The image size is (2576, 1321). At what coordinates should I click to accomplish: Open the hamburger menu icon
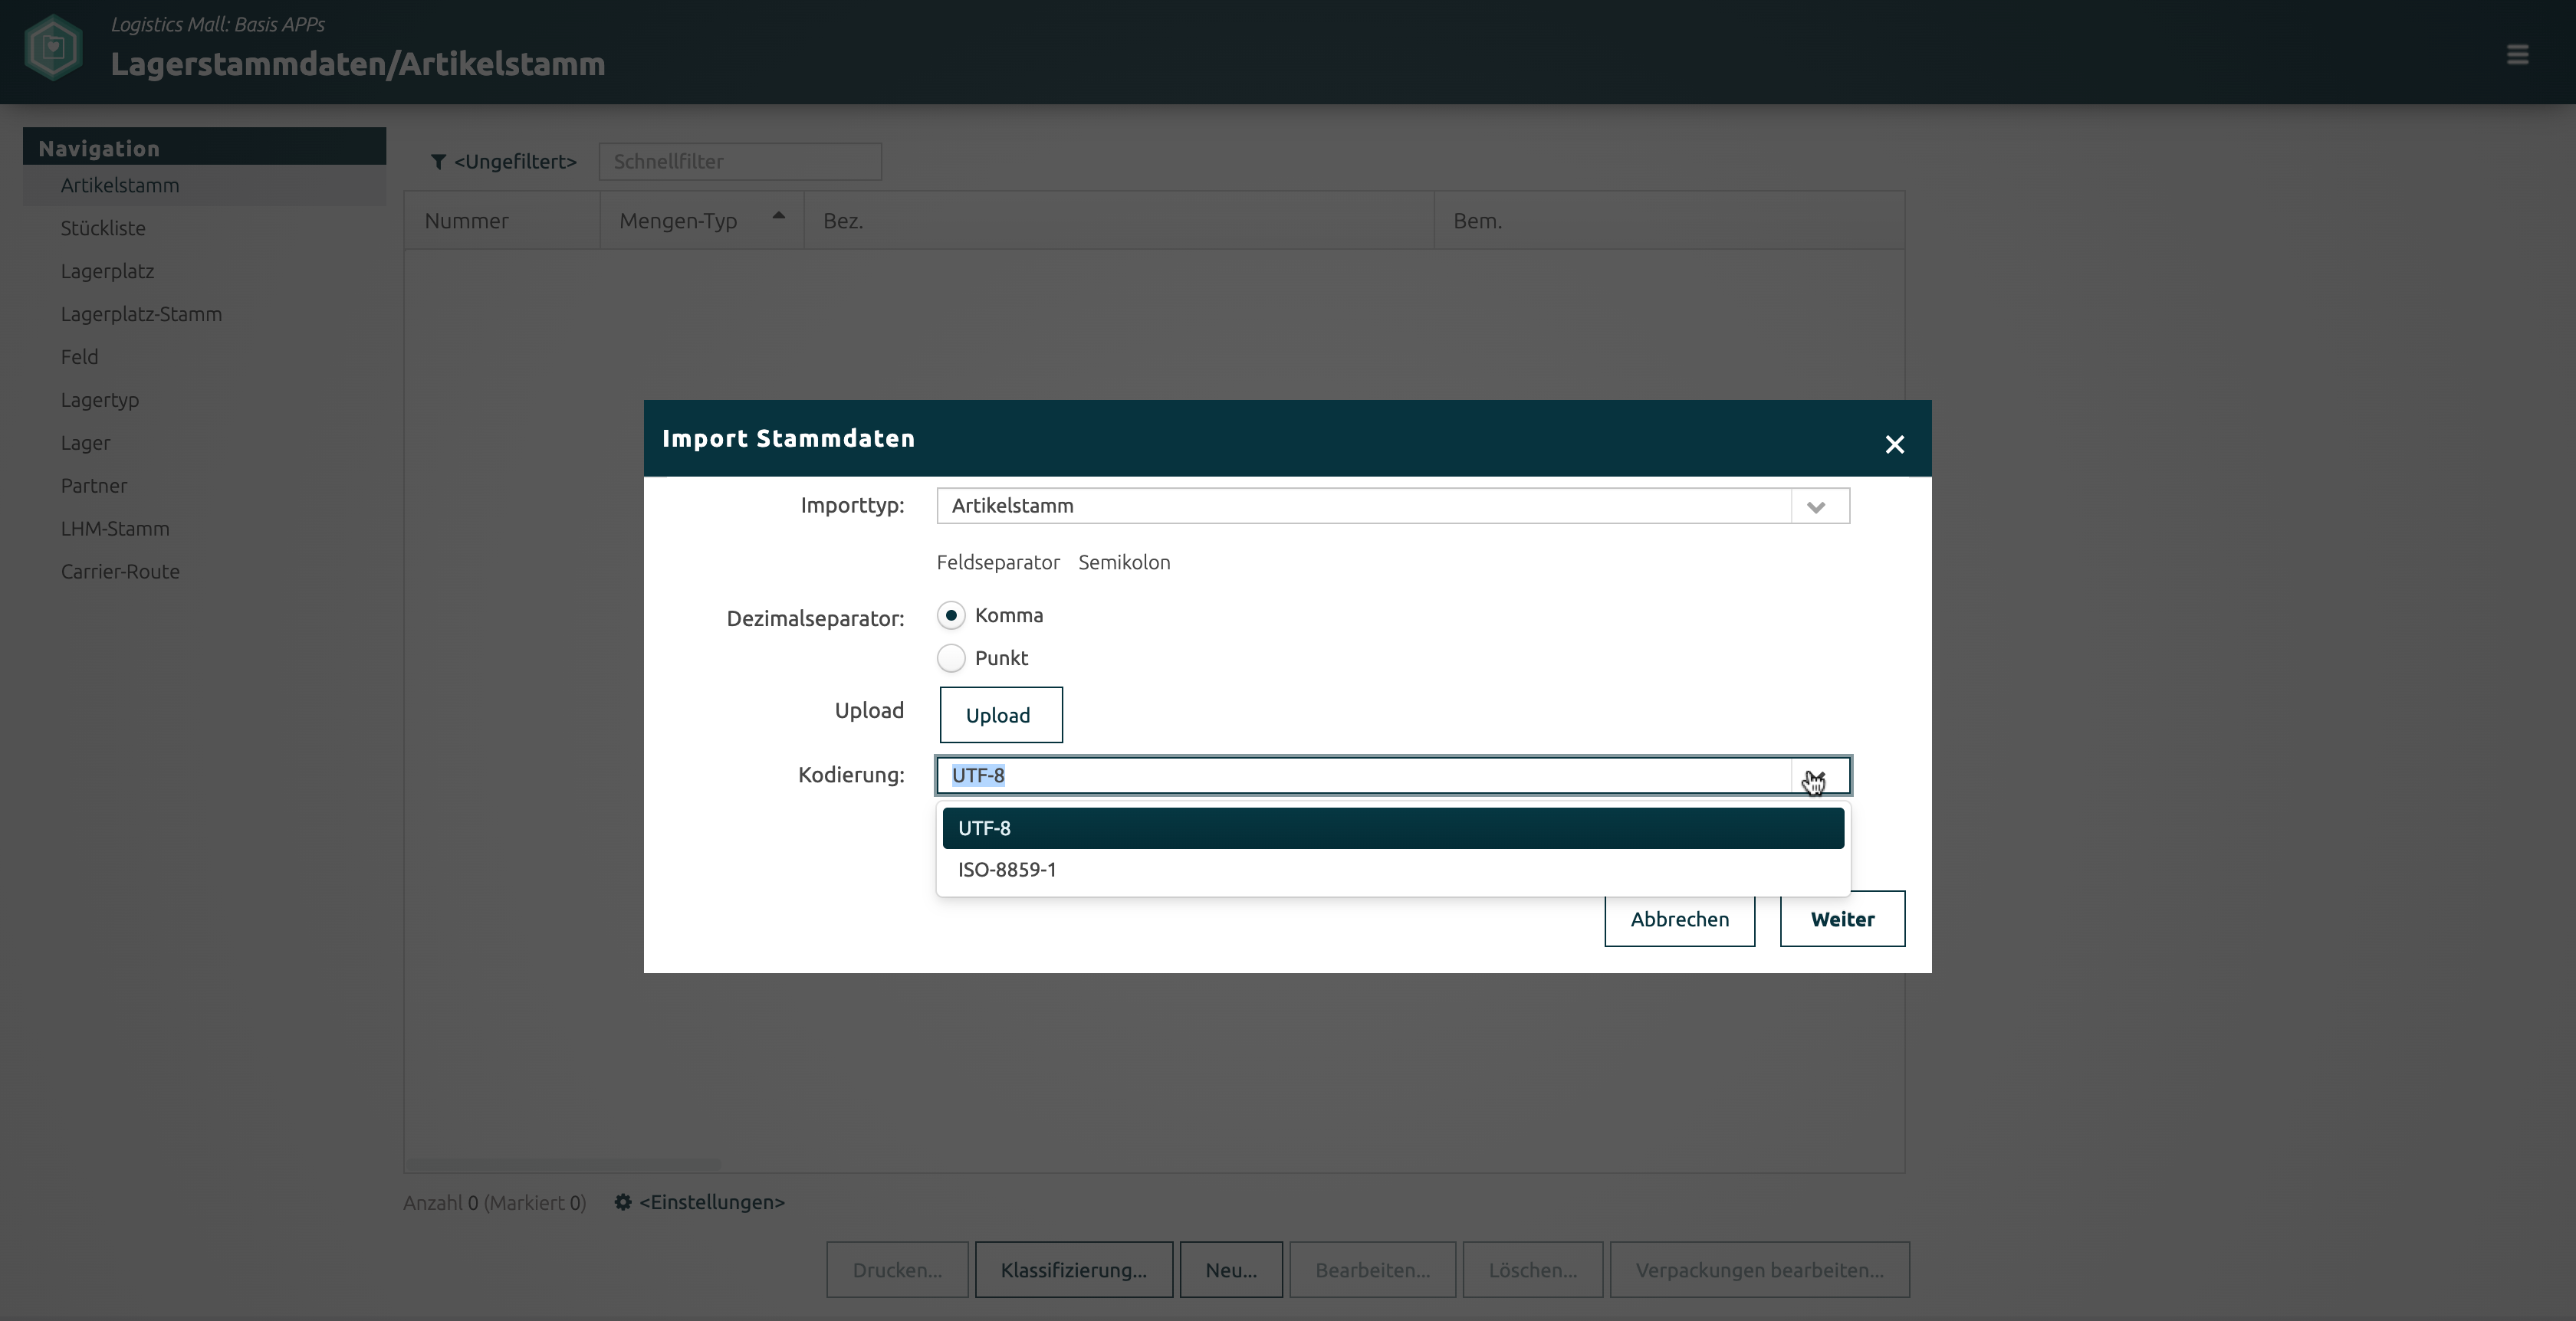2517,55
